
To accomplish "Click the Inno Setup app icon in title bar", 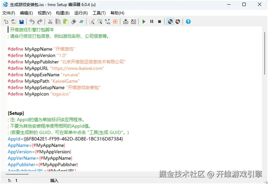I will click(5, 4).
